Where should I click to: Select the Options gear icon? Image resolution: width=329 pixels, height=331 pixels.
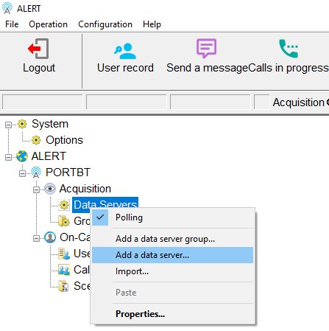point(36,140)
